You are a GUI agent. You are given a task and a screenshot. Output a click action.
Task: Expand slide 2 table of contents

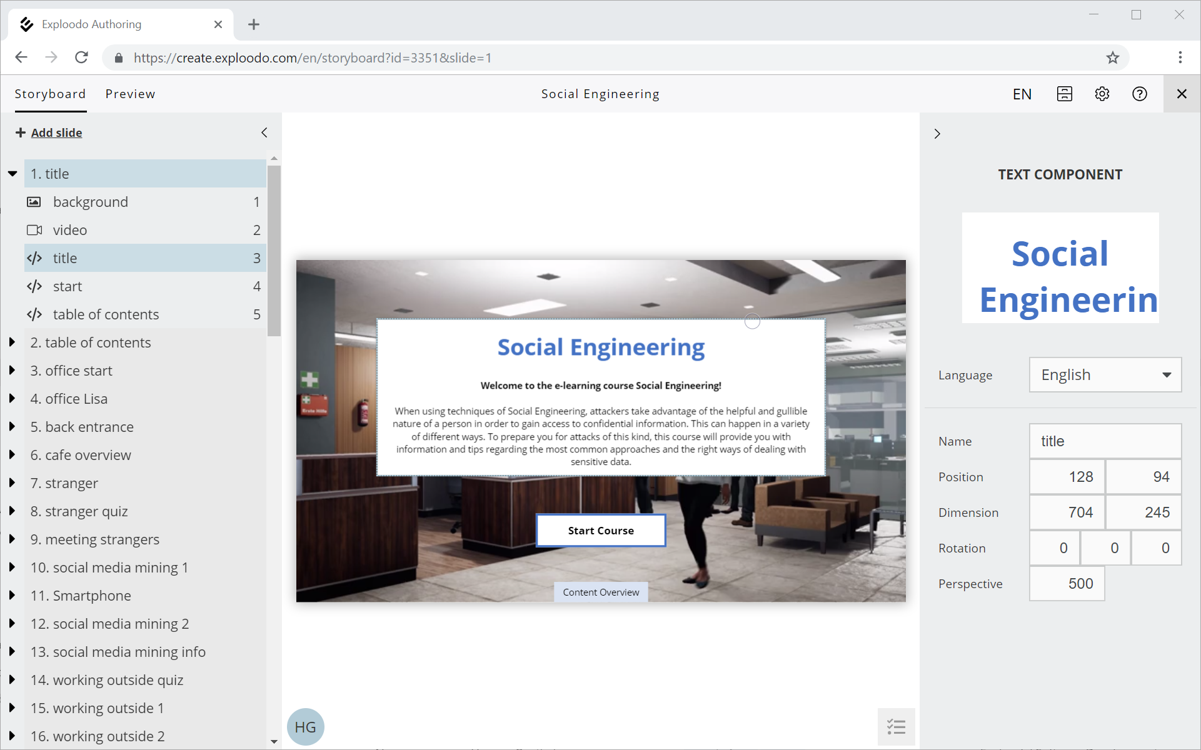pyautogui.click(x=12, y=342)
